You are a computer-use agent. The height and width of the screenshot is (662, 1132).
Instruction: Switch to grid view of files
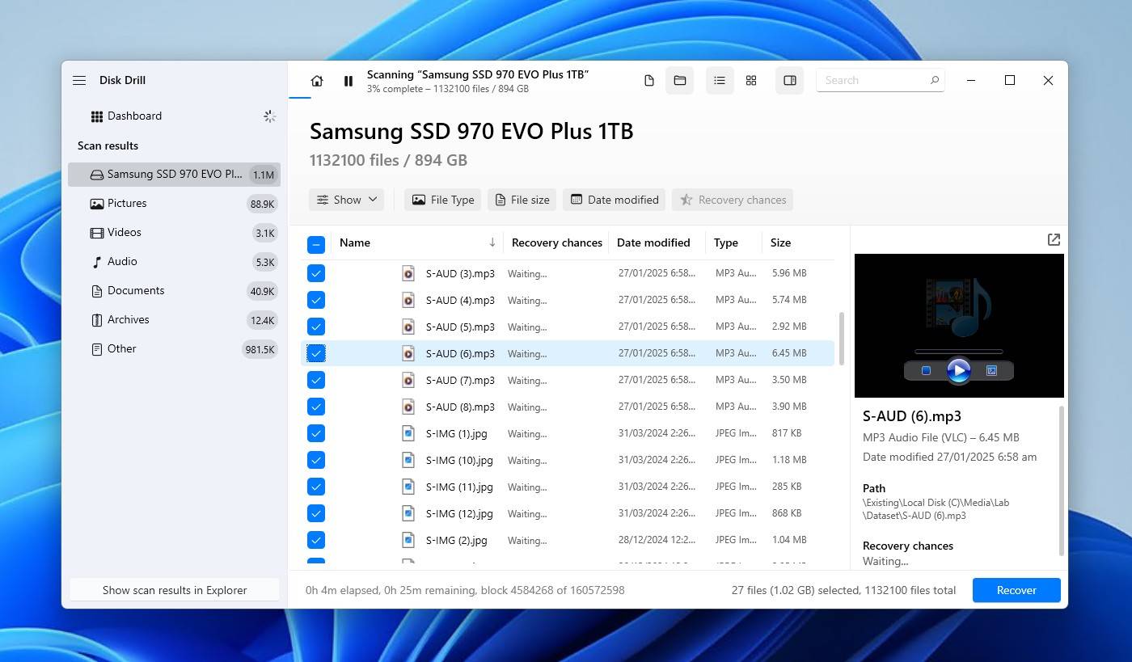[x=751, y=81]
